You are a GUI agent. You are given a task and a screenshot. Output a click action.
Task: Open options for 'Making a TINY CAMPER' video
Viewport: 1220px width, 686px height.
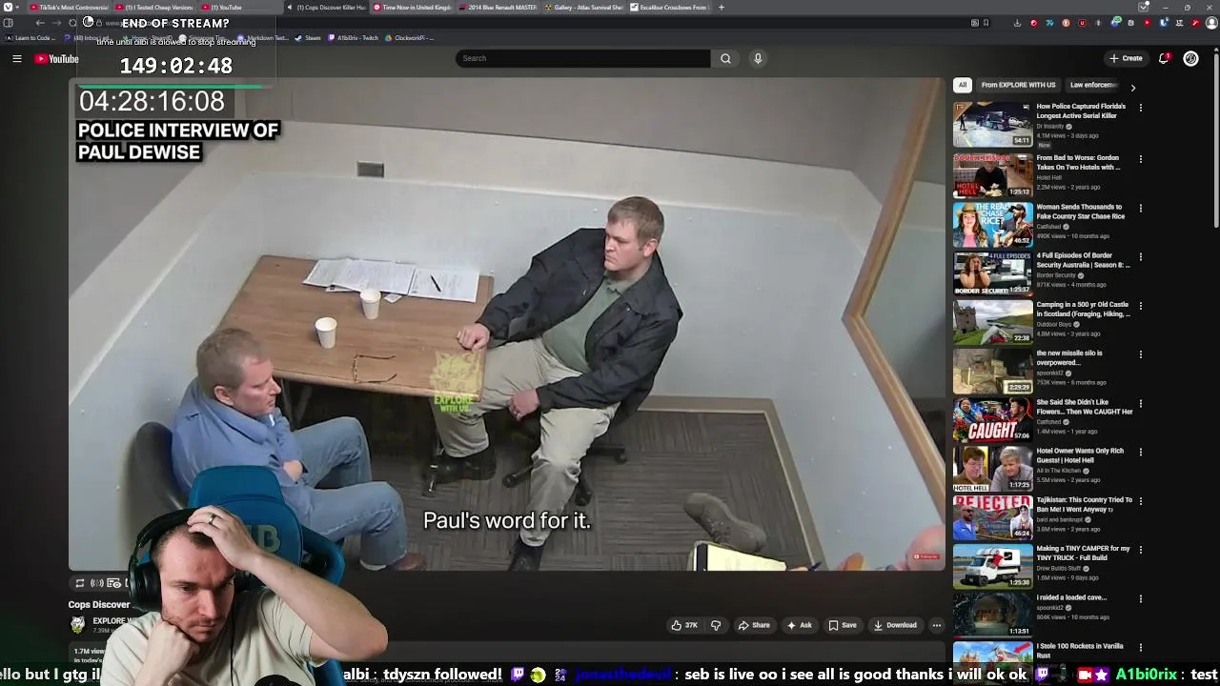[x=1140, y=550]
